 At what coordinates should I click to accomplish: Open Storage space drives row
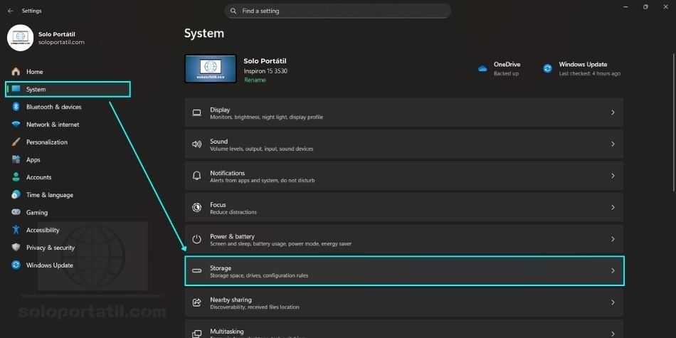point(404,270)
